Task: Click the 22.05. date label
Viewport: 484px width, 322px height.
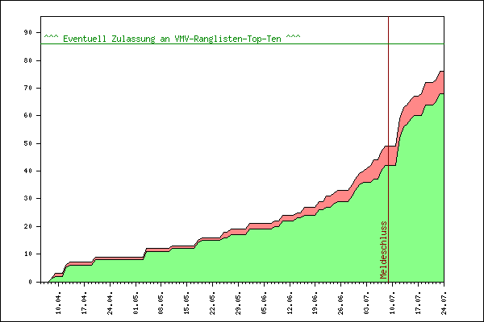Action: (213, 303)
